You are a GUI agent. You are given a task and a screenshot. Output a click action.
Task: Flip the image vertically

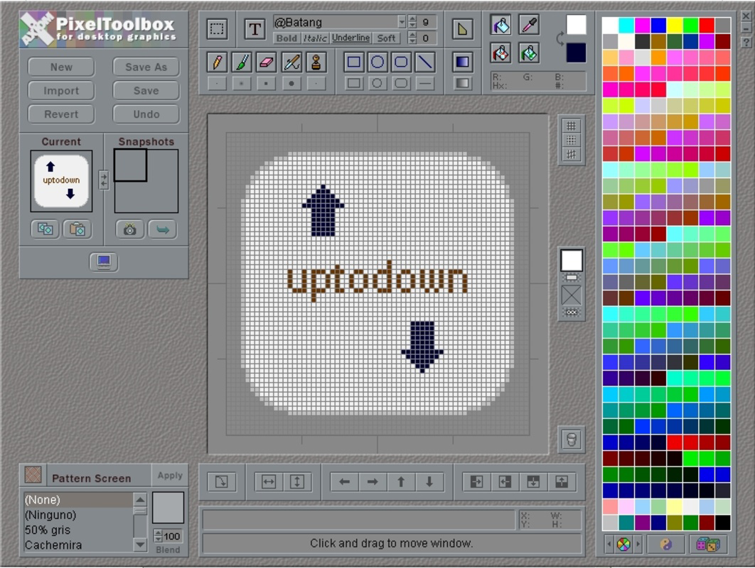pyautogui.click(x=297, y=481)
